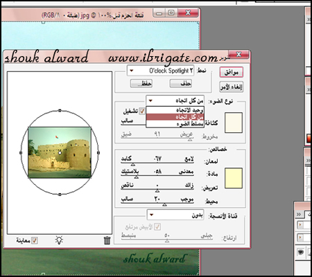Toggle the تشغيل light on checkbox

142,111
